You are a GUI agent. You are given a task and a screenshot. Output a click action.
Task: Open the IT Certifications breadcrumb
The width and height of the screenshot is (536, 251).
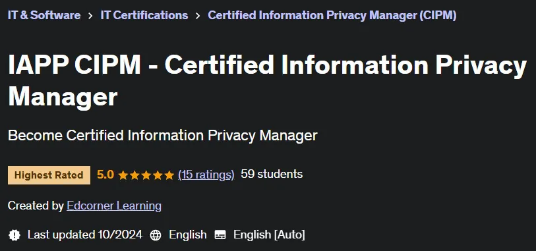(x=144, y=15)
